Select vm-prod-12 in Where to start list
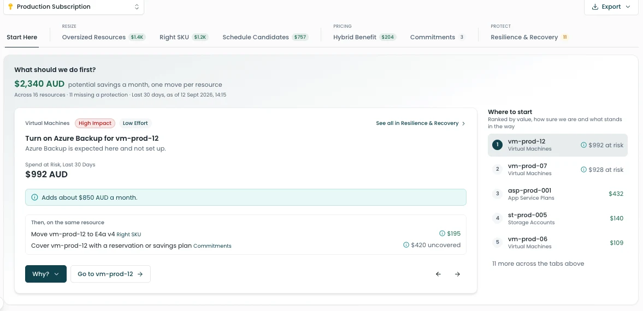 (558, 145)
